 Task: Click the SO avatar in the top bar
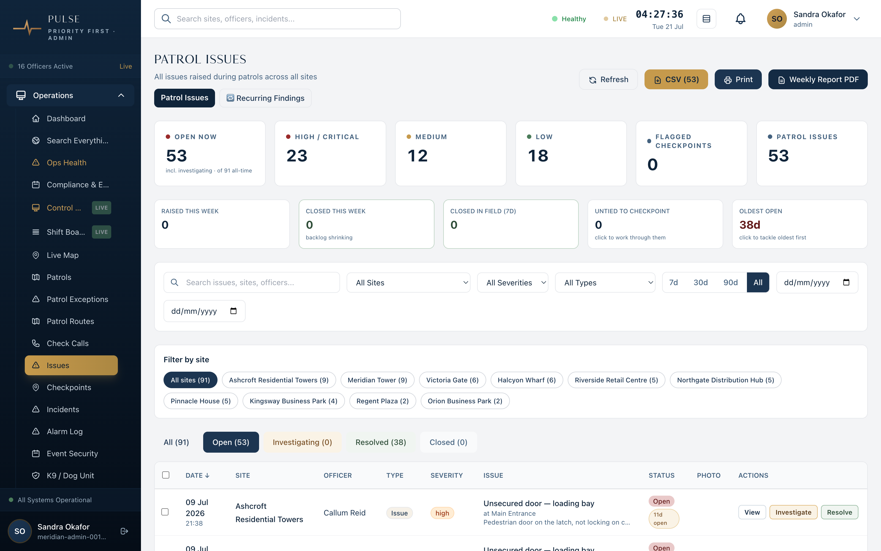tap(776, 19)
